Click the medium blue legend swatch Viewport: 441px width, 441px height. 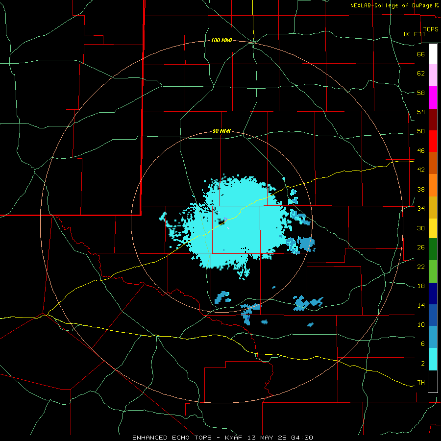tap(433, 315)
